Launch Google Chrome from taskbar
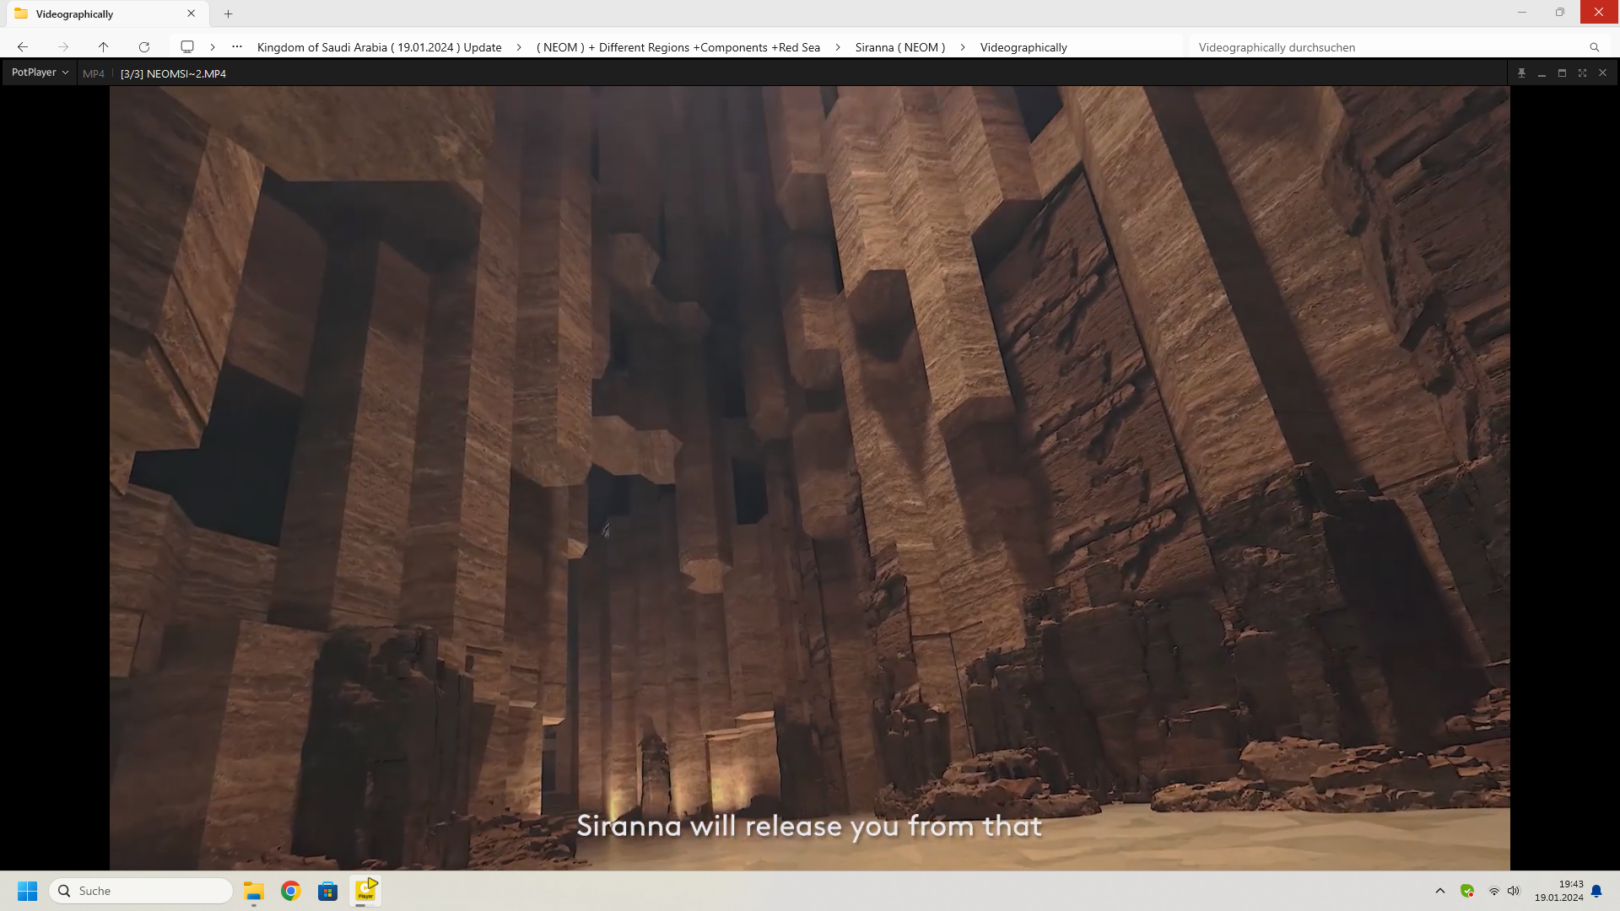The width and height of the screenshot is (1620, 911). click(291, 891)
